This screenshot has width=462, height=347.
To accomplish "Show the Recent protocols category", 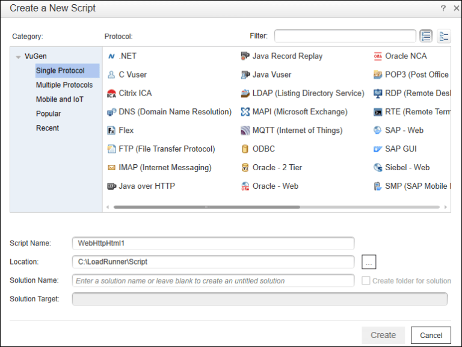I will (x=48, y=128).
